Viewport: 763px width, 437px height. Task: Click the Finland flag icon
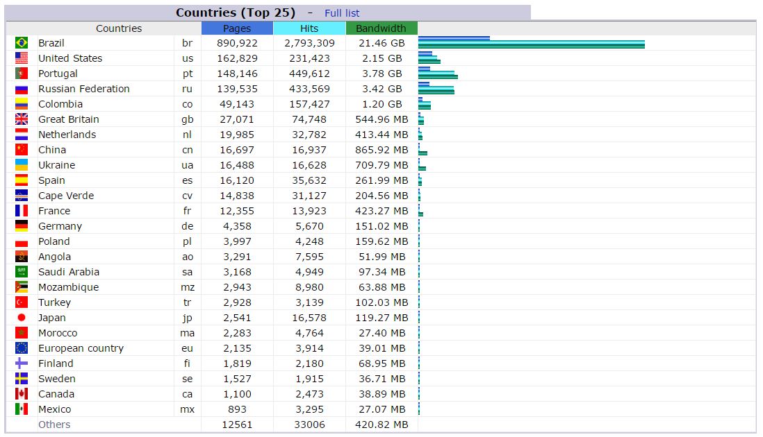[x=22, y=363]
